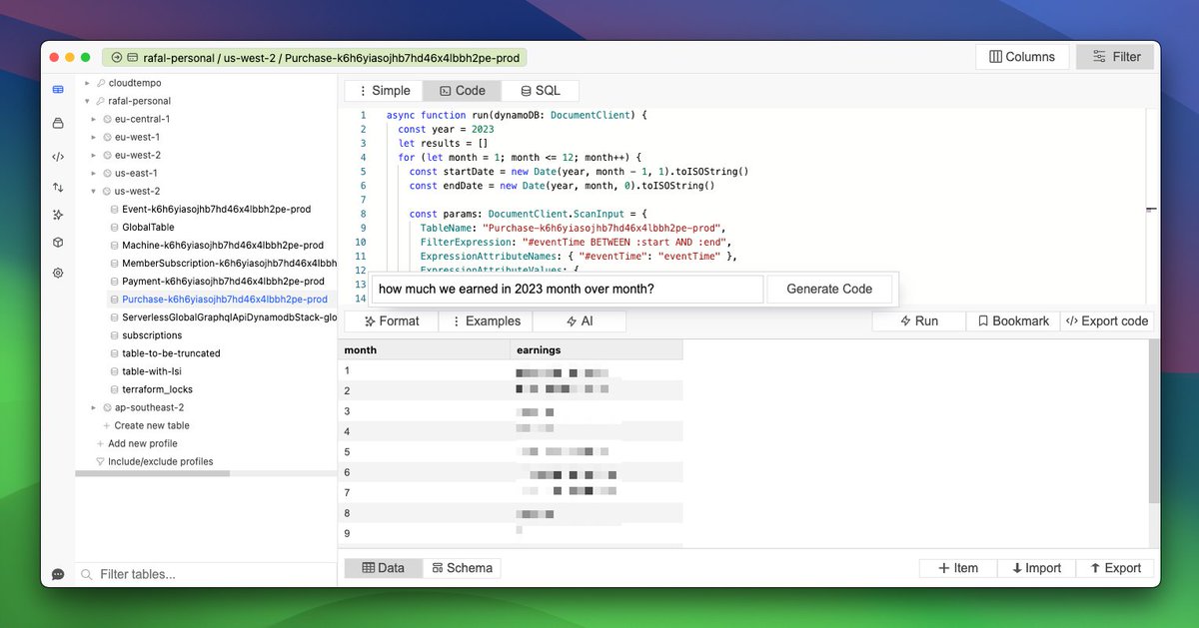Expand the eu-west-2 region

tap(94, 155)
